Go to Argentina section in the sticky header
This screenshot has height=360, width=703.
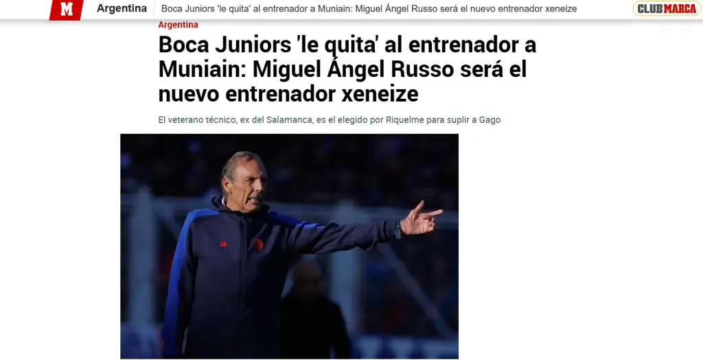tap(122, 8)
